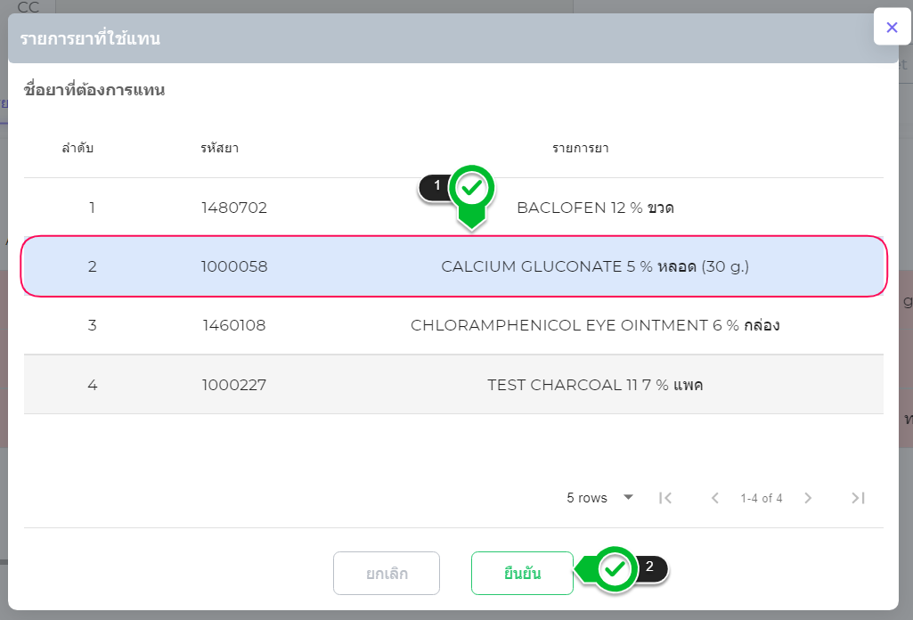Select the BACLOFEN 12 % row
The image size is (913, 620).
point(594,208)
